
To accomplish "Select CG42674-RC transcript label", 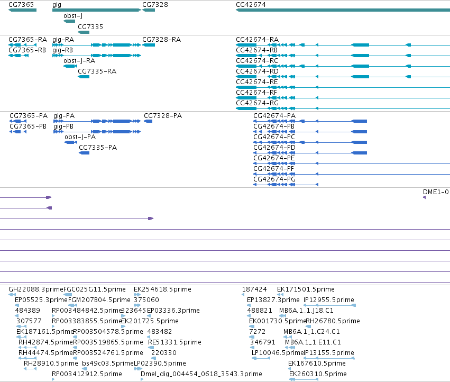I will [x=257, y=61].
